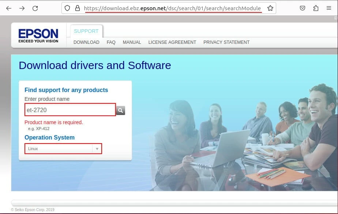Open the tracking protection shield icon

pyautogui.click(x=67, y=8)
